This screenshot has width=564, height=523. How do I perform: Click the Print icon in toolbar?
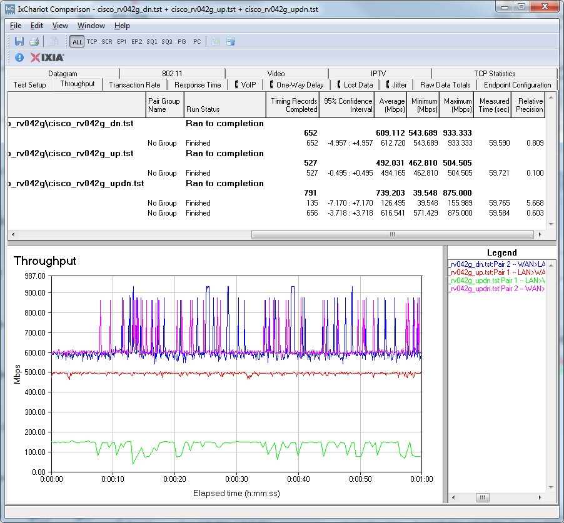coord(34,41)
